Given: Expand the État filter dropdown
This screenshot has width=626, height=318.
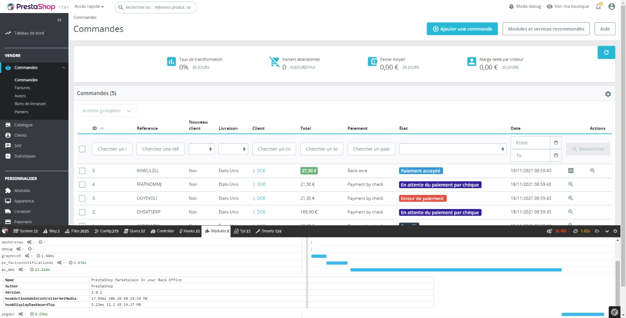Looking at the screenshot, I should (x=452, y=149).
